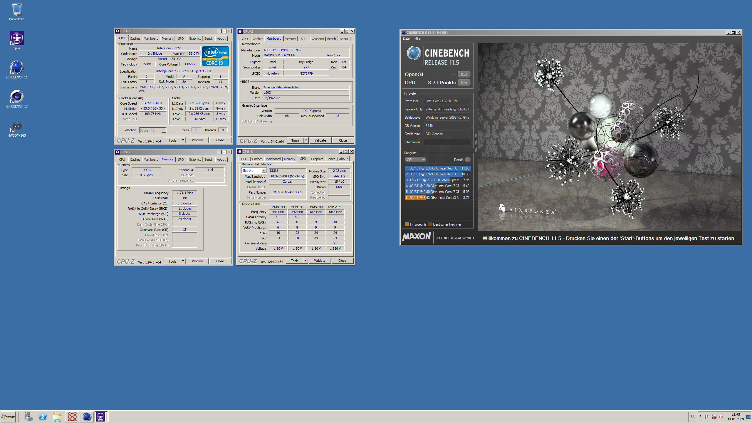Click the Details arrow icon in Rangliste
Viewport: 752px width, 423px height.
[x=468, y=160]
